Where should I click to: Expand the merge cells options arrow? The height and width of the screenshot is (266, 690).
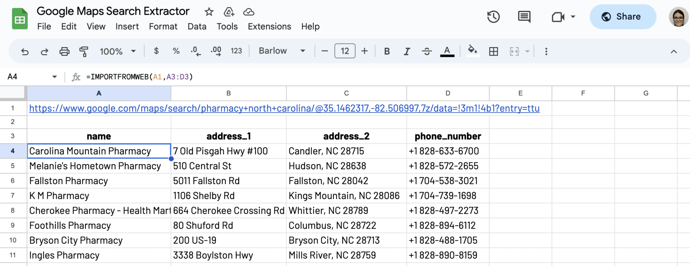(528, 51)
